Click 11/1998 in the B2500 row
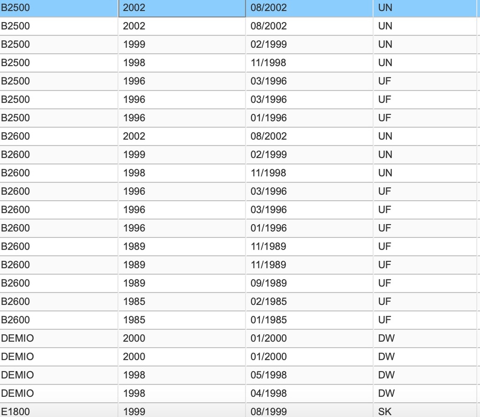Viewport: 480px width, 417px height. (309, 63)
